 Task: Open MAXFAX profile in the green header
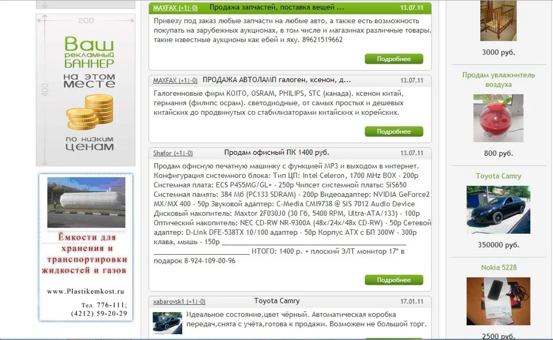point(175,8)
